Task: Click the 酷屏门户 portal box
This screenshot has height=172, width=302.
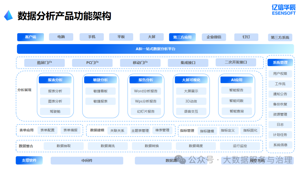Action: 44,63
